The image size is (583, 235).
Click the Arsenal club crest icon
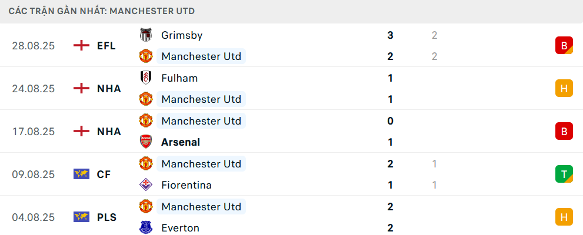point(145,142)
